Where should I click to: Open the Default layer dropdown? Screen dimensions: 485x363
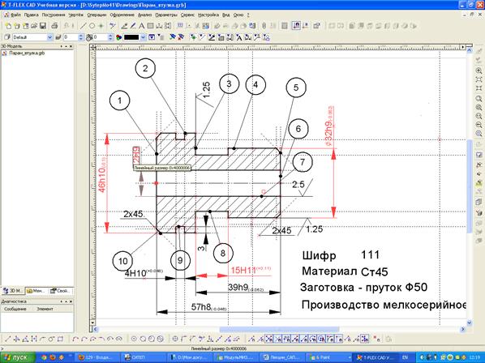(49, 37)
